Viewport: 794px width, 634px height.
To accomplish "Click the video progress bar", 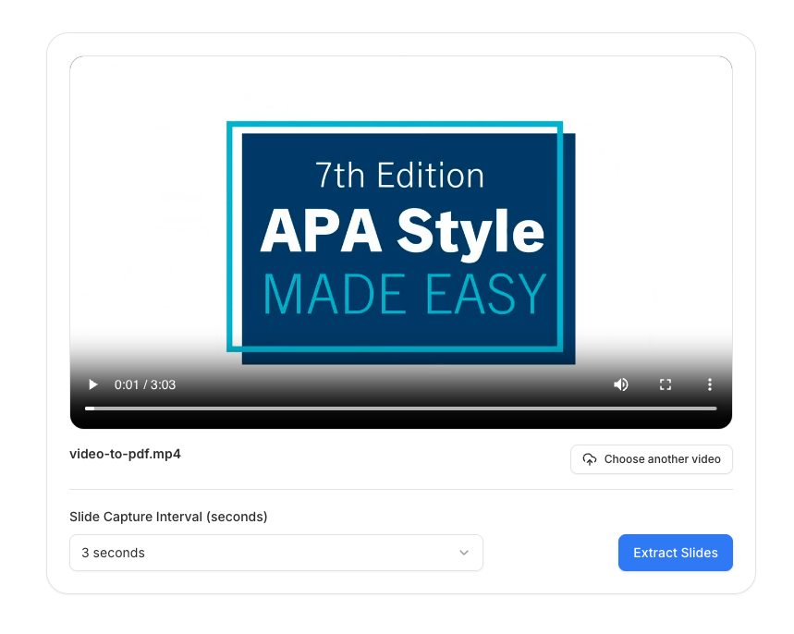I will click(x=400, y=408).
